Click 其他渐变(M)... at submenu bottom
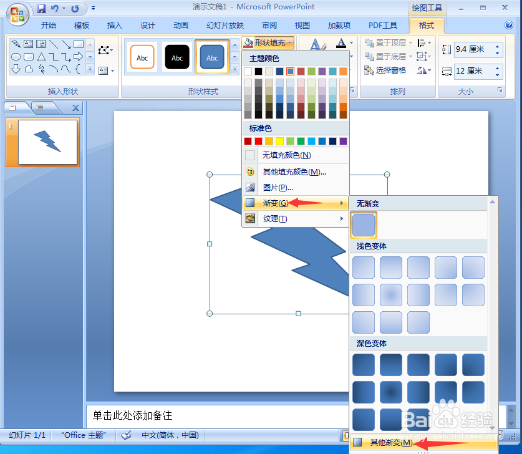The image size is (522, 454). point(423,442)
